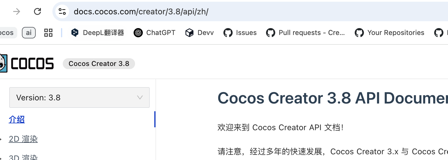This screenshot has height=160, width=448.
Task: Select the 介绍 sidebar link
Action: [17, 119]
